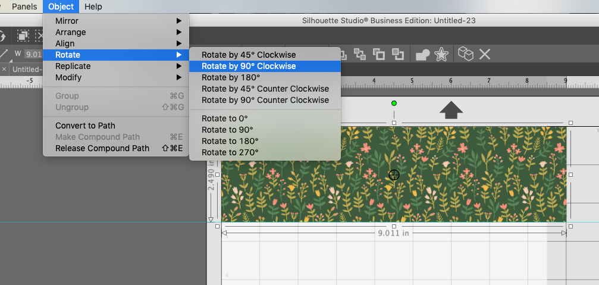Choose Rotate to 0°
This screenshot has height=285, width=599.
coord(265,118)
